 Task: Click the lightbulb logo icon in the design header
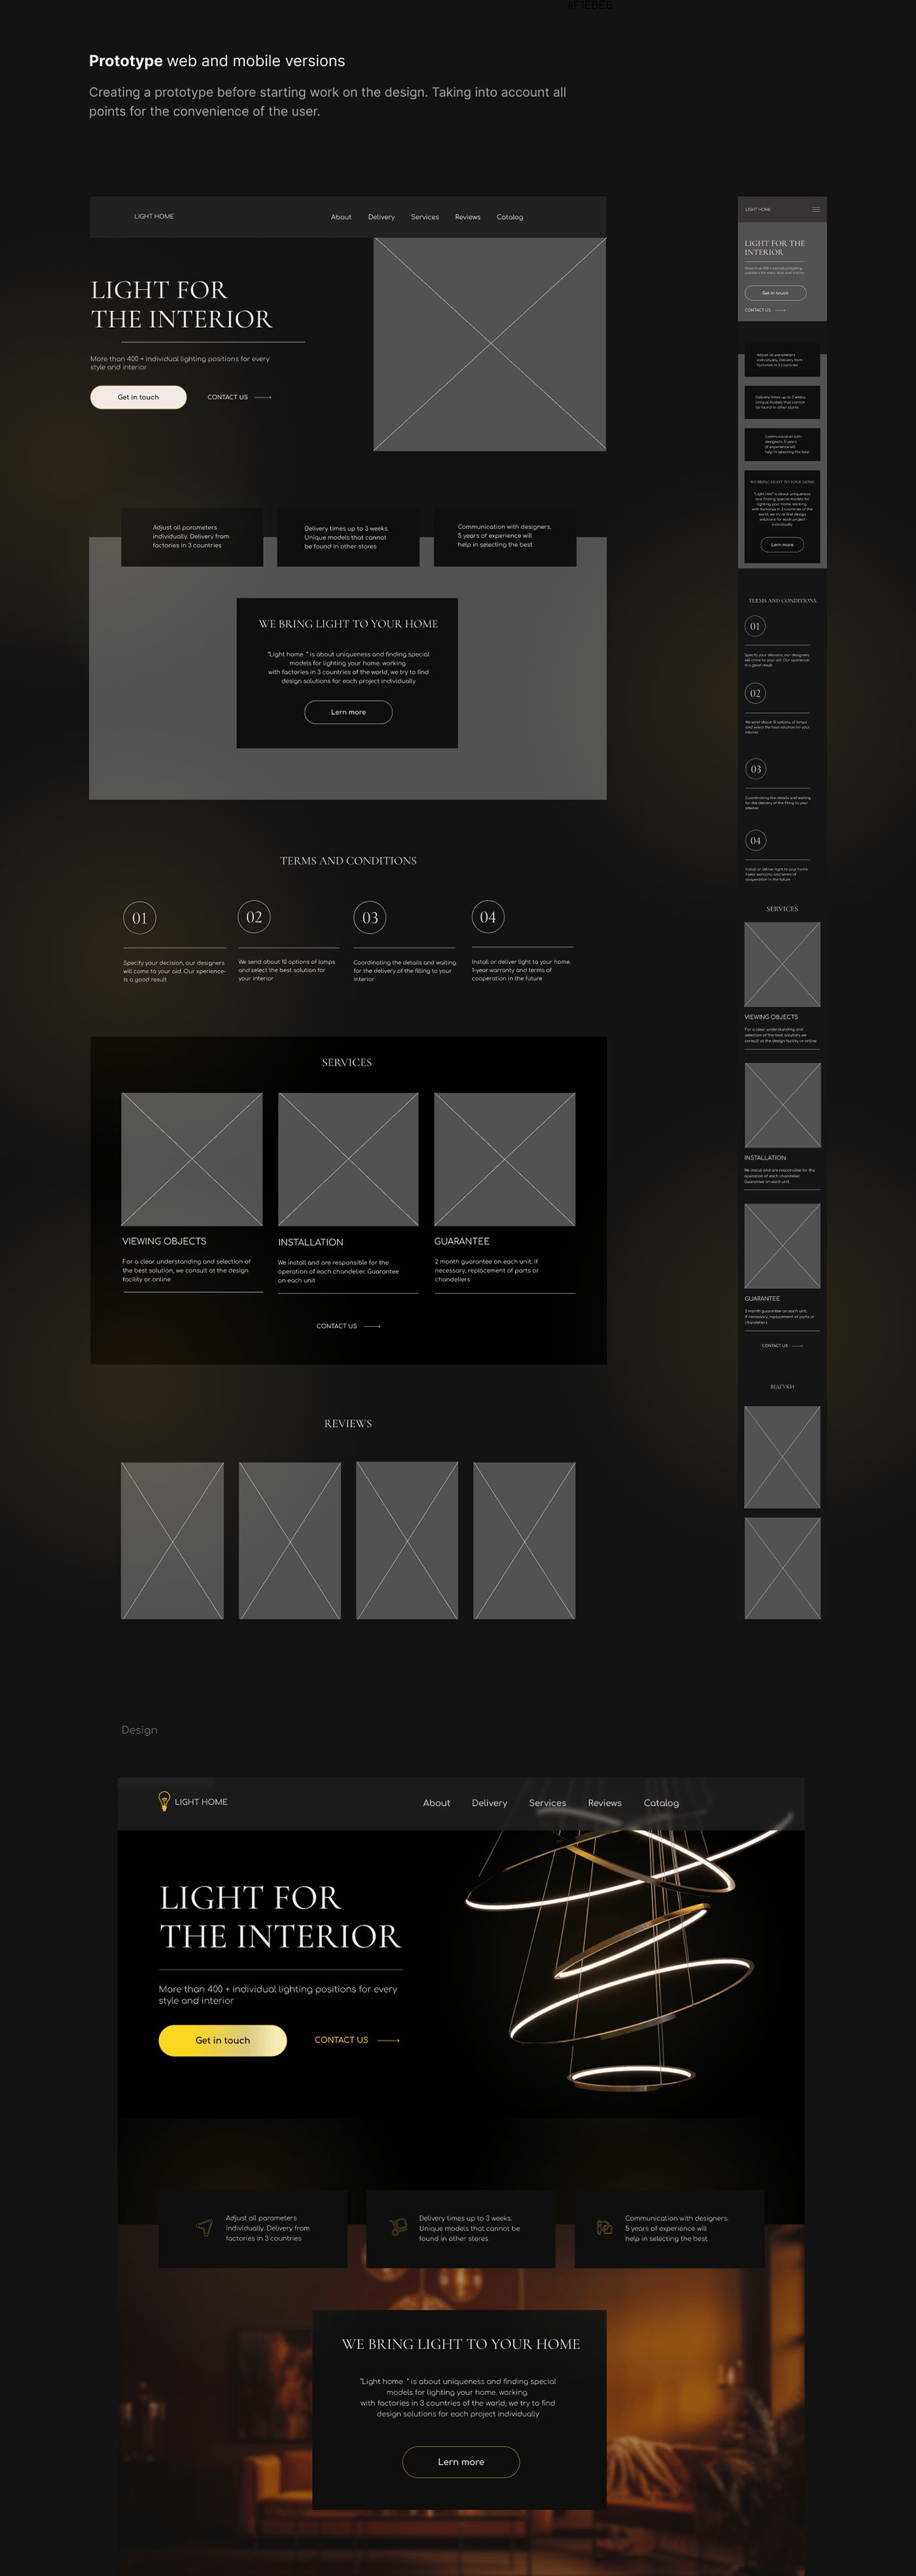coord(164,1801)
